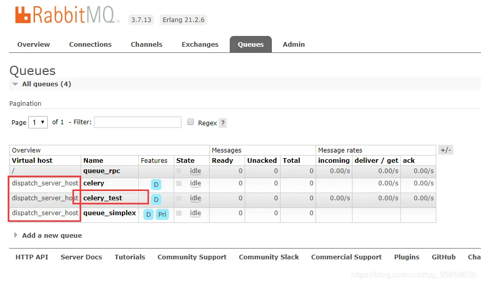The height and width of the screenshot is (284, 481).
Task: Click the queue_rpc queue name
Action: tap(102, 171)
